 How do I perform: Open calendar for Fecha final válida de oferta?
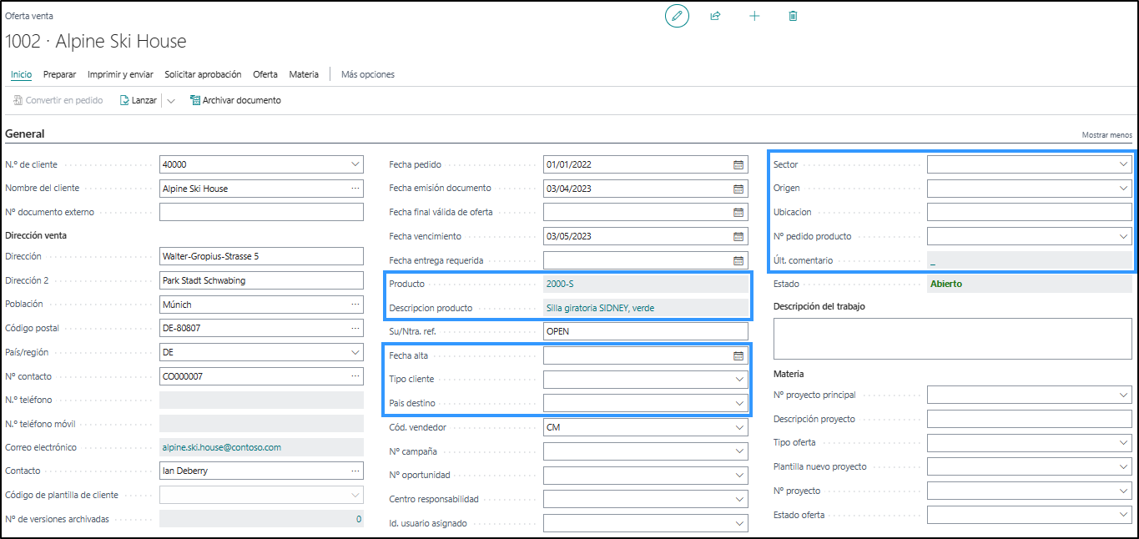738,213
